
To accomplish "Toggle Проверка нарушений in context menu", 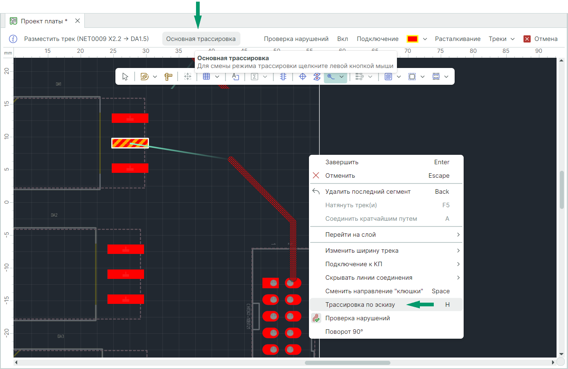I will tap(357, 318).
